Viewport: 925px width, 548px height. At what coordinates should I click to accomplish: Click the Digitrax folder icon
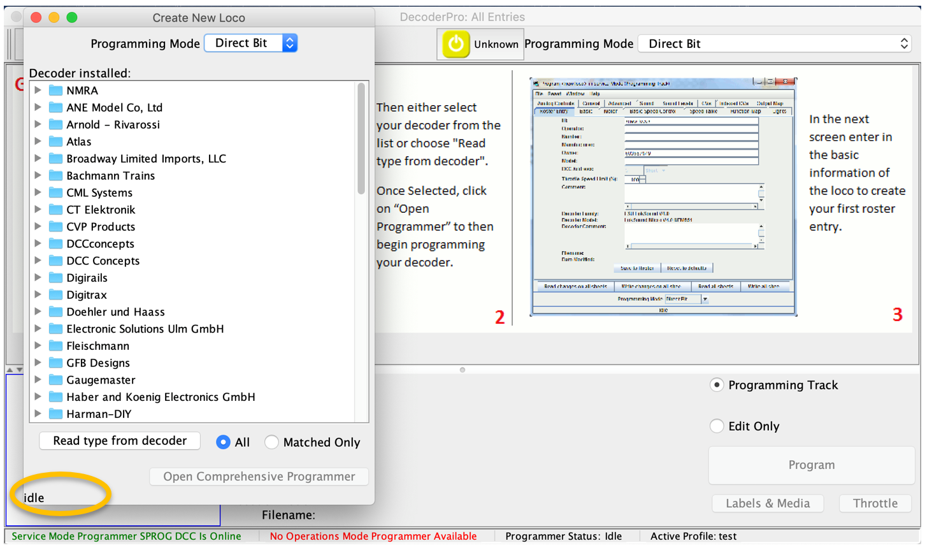pyautogui.click(x=56, y=295)
